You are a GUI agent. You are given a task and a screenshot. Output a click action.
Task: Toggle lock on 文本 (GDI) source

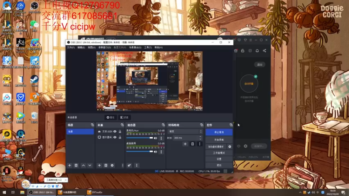120,132
